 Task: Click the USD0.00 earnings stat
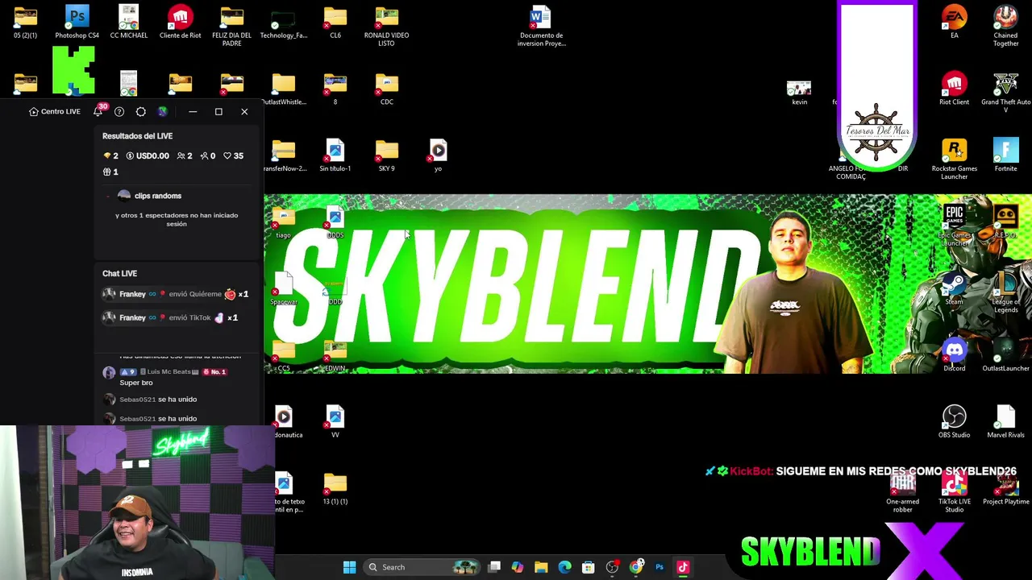click(148, 156)
